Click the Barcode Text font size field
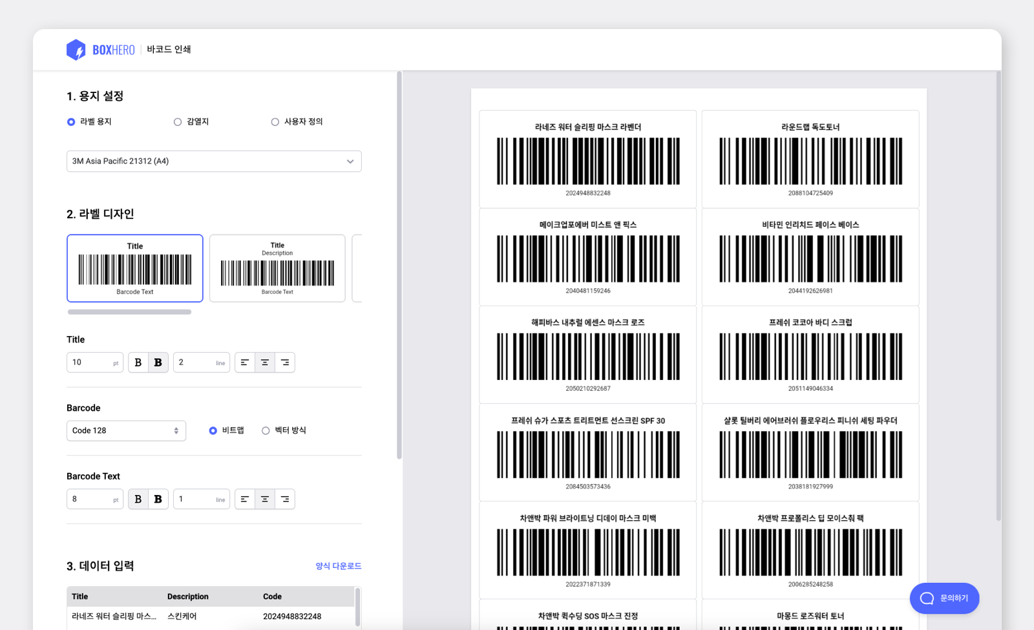The width and height of the screenshot is (1034, 630). (x=95, y=499)
